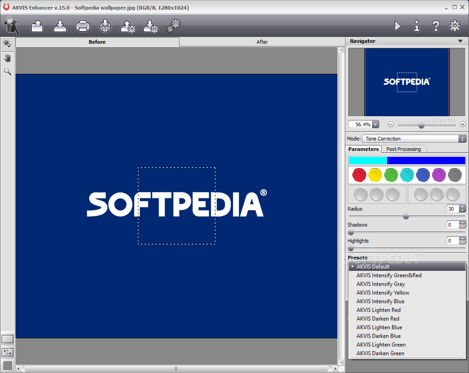The height and width of the screenshot is (373, 469).
Task: Select the AKVIS Intensify Green&Red preset
Action: pos(407,275)
